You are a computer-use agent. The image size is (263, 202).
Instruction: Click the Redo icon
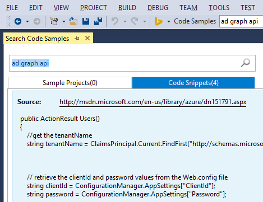135,21
